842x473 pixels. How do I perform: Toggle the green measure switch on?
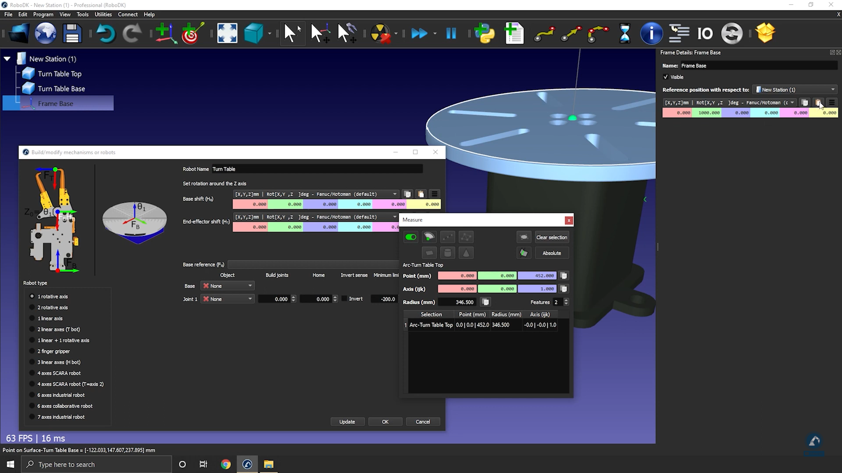coord(411,237)
